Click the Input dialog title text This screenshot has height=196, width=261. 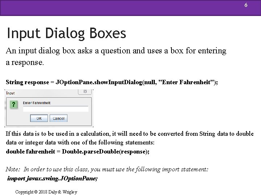tap(11, 93)
